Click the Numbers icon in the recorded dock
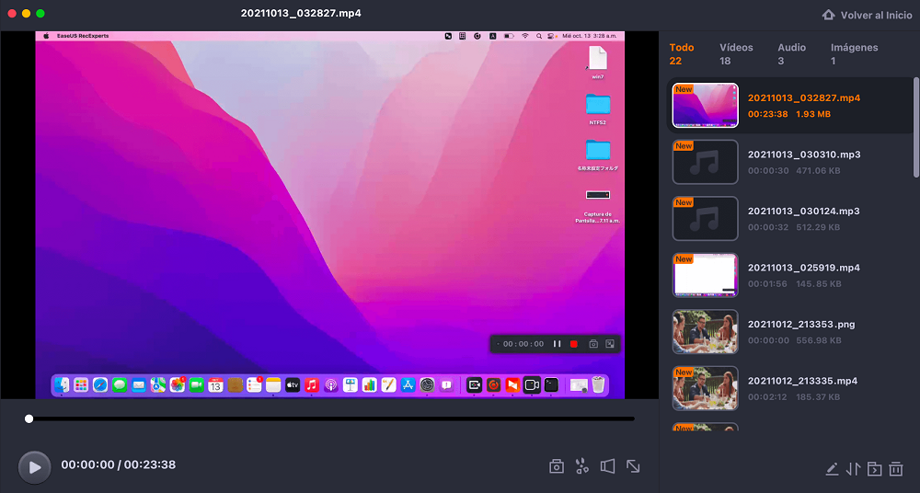The image size is (920, 493). [x=369, y=385]
